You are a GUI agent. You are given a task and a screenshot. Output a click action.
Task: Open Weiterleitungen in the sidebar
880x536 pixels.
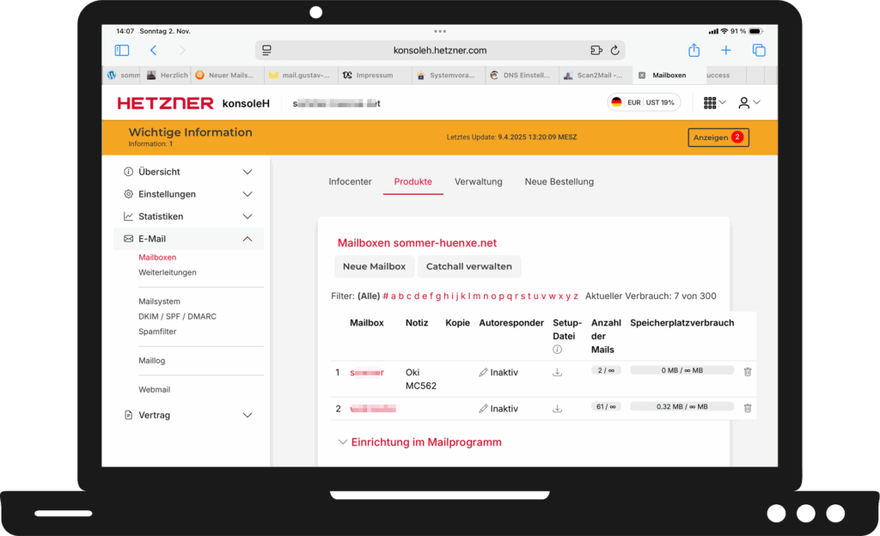coord(168,272)
